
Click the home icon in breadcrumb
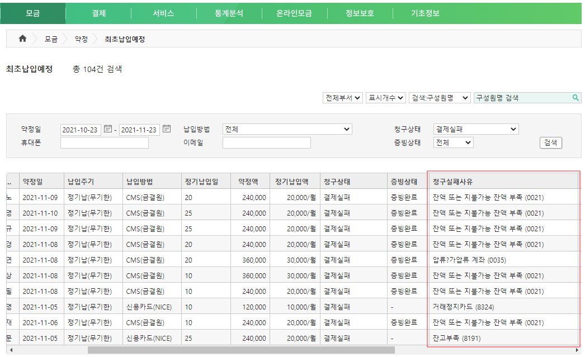pyautogui.click(x=22, y=39)
